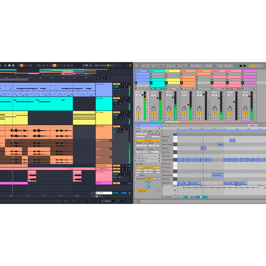Click the Vocals volume fader handle
The image size is (266, 266).
[188, 105]
